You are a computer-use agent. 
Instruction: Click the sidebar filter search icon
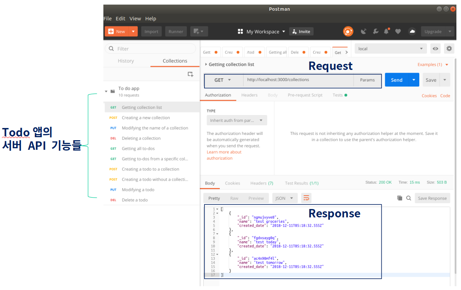[111, 49]
